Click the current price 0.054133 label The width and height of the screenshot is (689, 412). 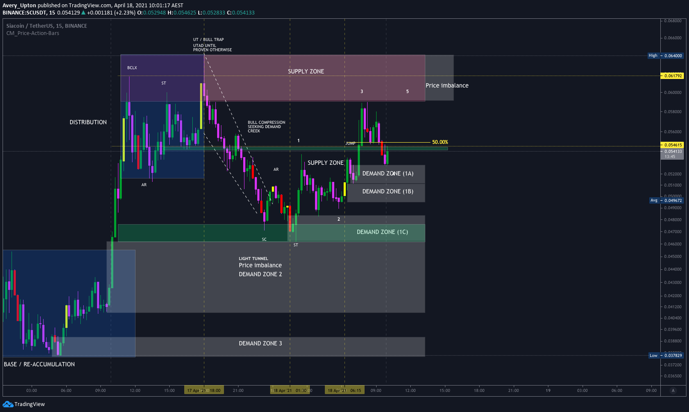coord(672,154)
